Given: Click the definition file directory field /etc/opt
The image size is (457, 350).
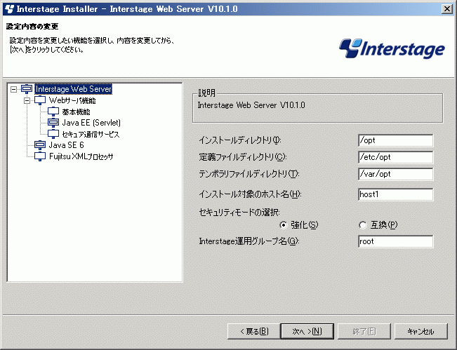Looking at the screenshot, I should [x=395, y=157].
